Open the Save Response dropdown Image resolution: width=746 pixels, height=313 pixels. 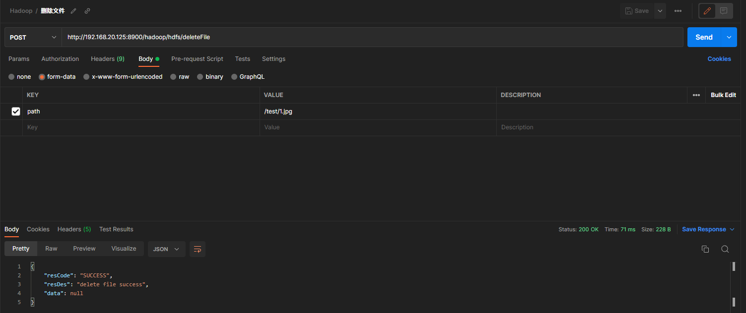tap(708, 229)
